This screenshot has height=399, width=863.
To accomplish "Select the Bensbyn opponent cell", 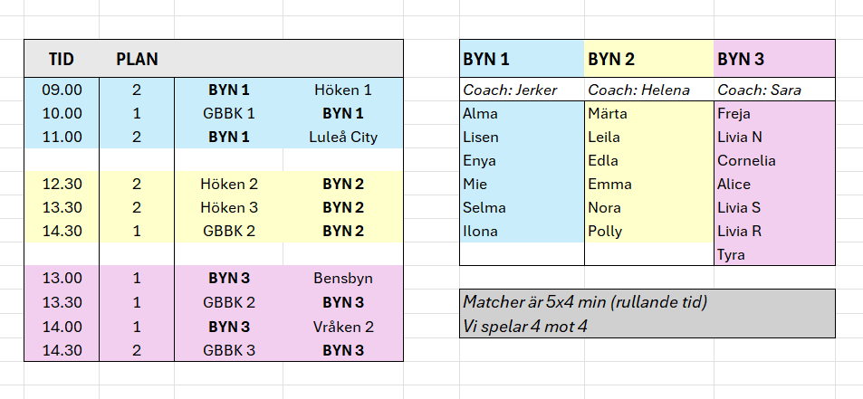I will 342,278.
